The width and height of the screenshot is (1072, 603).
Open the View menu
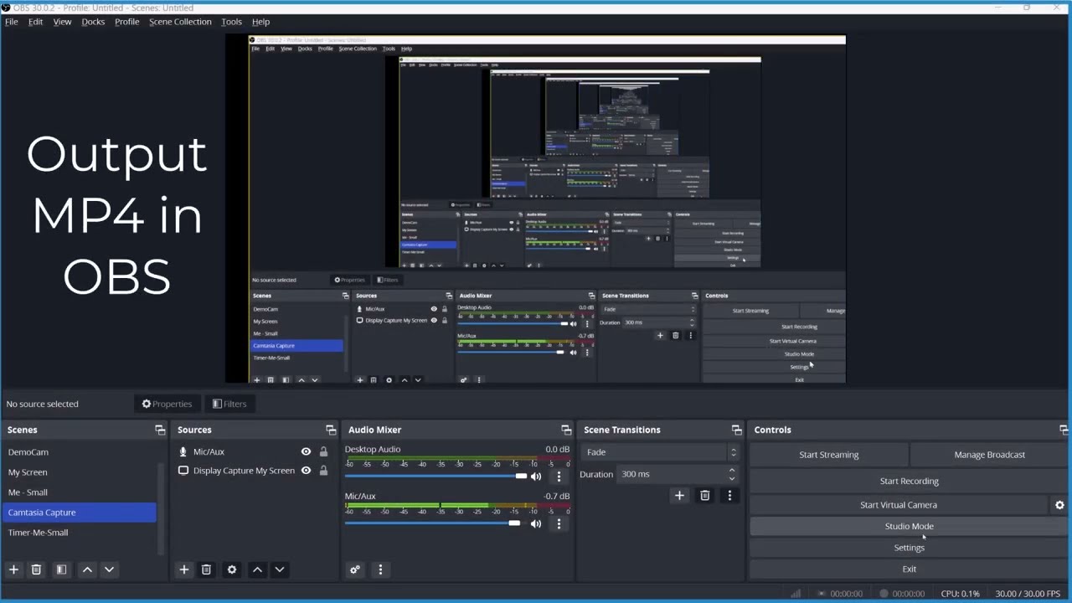click(x=62, y=22)
